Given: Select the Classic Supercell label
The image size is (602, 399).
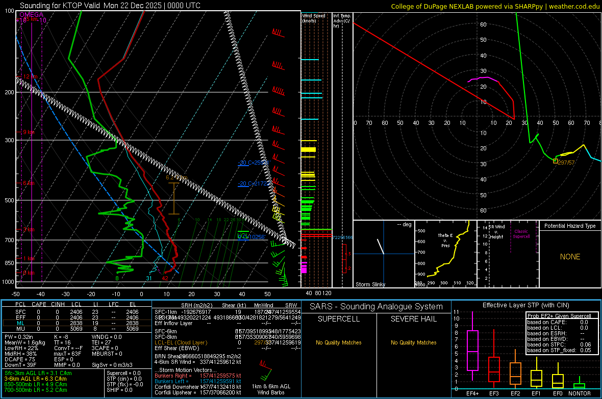Looking at the screenshot, I should click(521, 234).
